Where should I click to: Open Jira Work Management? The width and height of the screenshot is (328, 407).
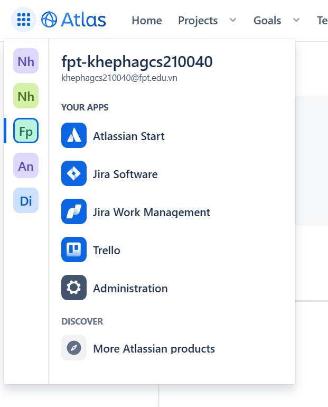[152, 212]
